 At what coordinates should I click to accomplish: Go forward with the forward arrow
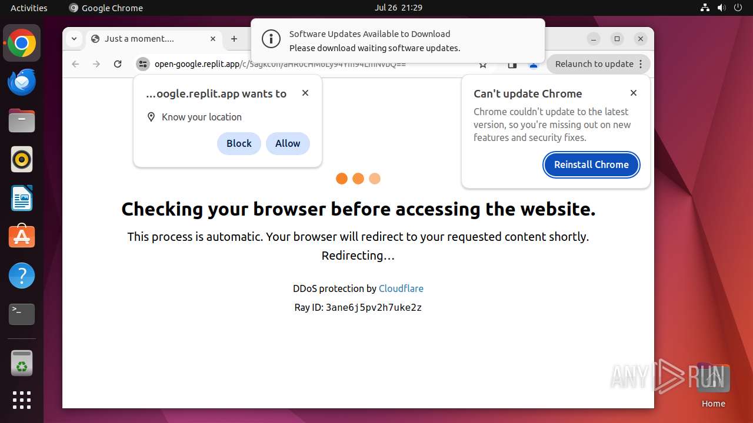96,64
